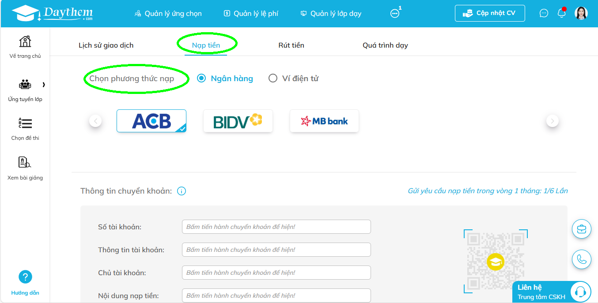Click the Cập nhật CV button
The image size is (598, 303).
tap(490, 13)
